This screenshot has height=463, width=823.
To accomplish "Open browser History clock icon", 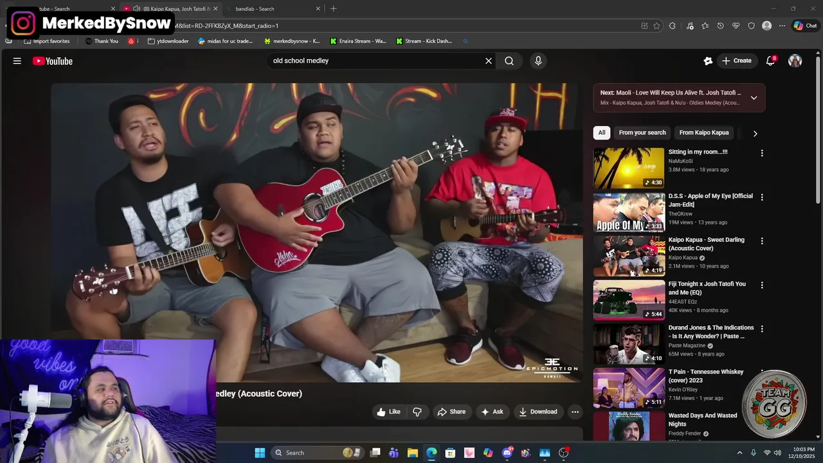I will point(721,26).
